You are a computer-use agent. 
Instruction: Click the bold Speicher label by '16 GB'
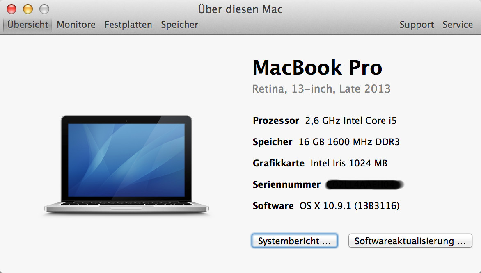pos(273,142)
